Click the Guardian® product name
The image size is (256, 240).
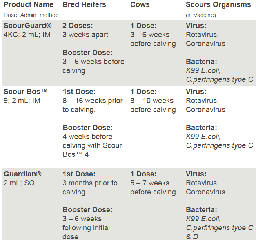[22, 174]
